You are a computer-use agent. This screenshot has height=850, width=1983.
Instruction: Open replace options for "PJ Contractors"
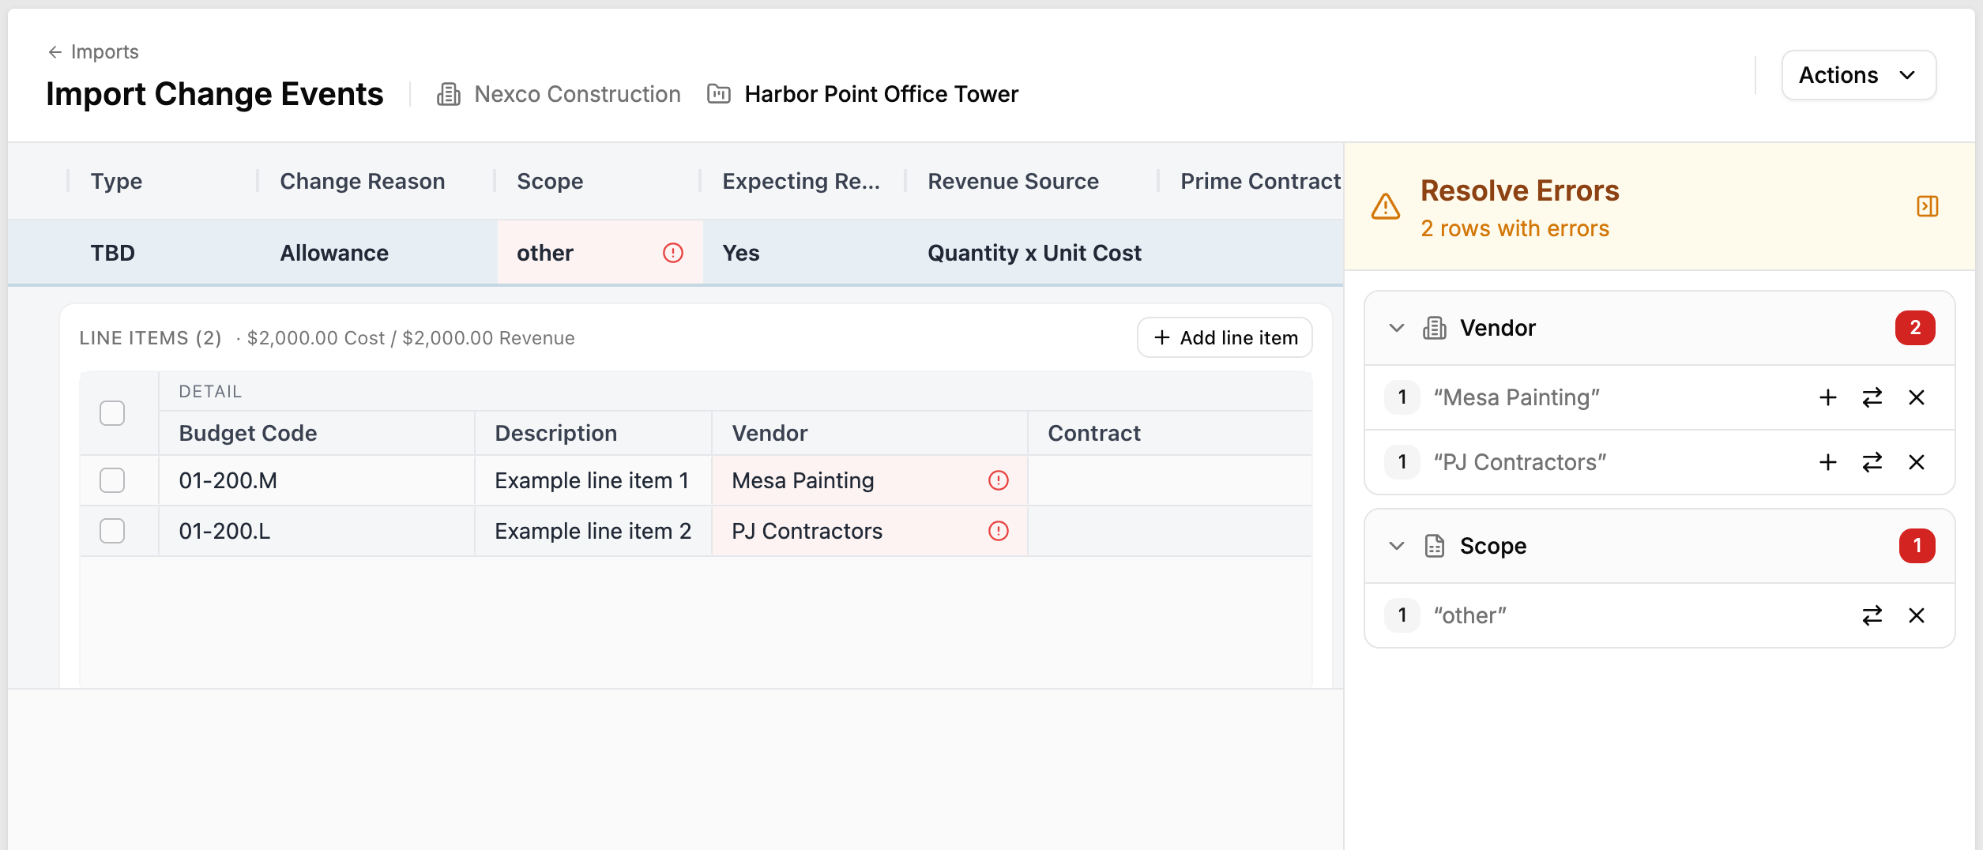[x=1872, y=462]
